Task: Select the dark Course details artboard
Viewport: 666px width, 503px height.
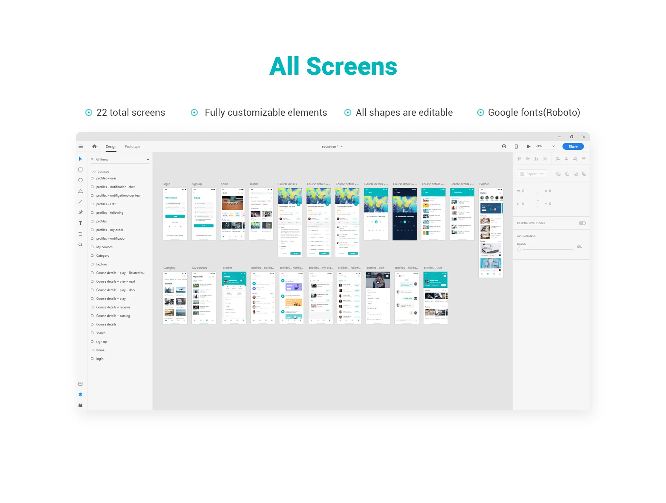Action: point(404,214)
